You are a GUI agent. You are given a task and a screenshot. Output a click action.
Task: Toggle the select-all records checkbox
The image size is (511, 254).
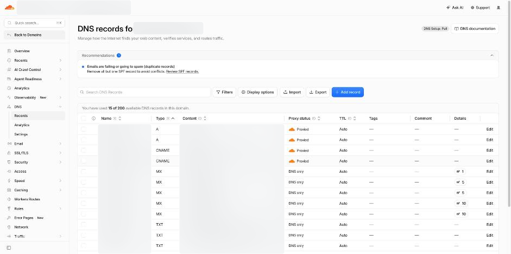click(x=84, y=119)
